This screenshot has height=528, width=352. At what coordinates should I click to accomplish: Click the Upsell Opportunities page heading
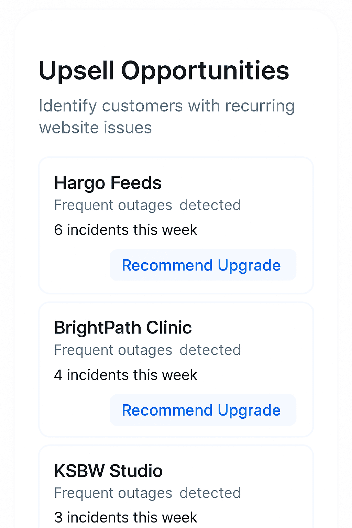(x=164, y=71)
